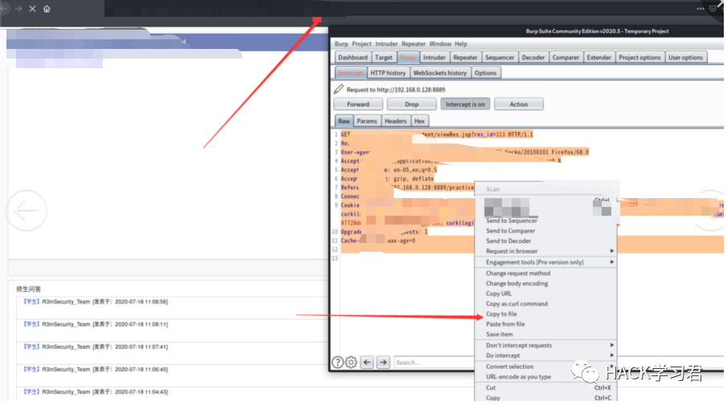Click the browser forward arrow icon
727x405 pixels.
(18, 9)
